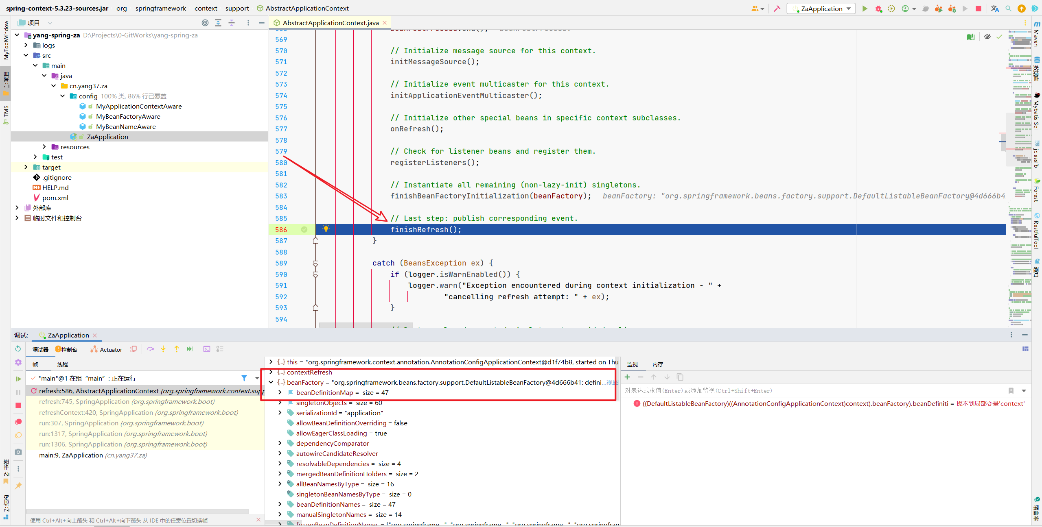Click the Copy watch icon

tap(680, 377)
